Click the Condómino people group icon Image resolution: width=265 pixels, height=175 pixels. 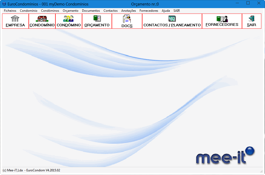[68, 19]
